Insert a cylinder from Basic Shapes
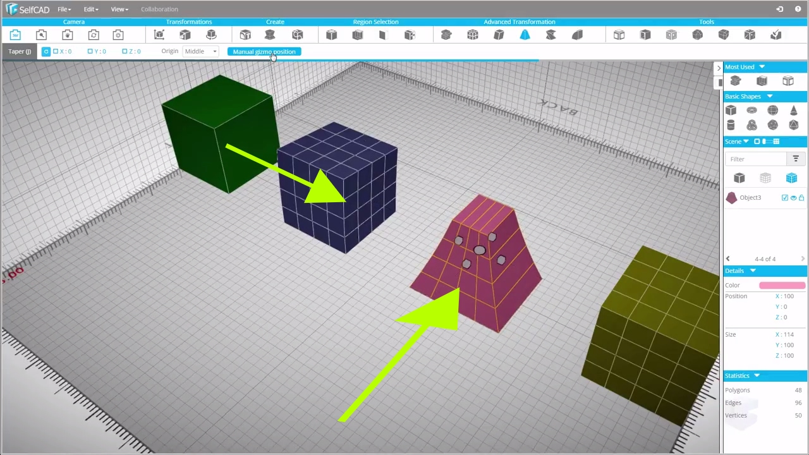The image size is (809, 455). 731,125
